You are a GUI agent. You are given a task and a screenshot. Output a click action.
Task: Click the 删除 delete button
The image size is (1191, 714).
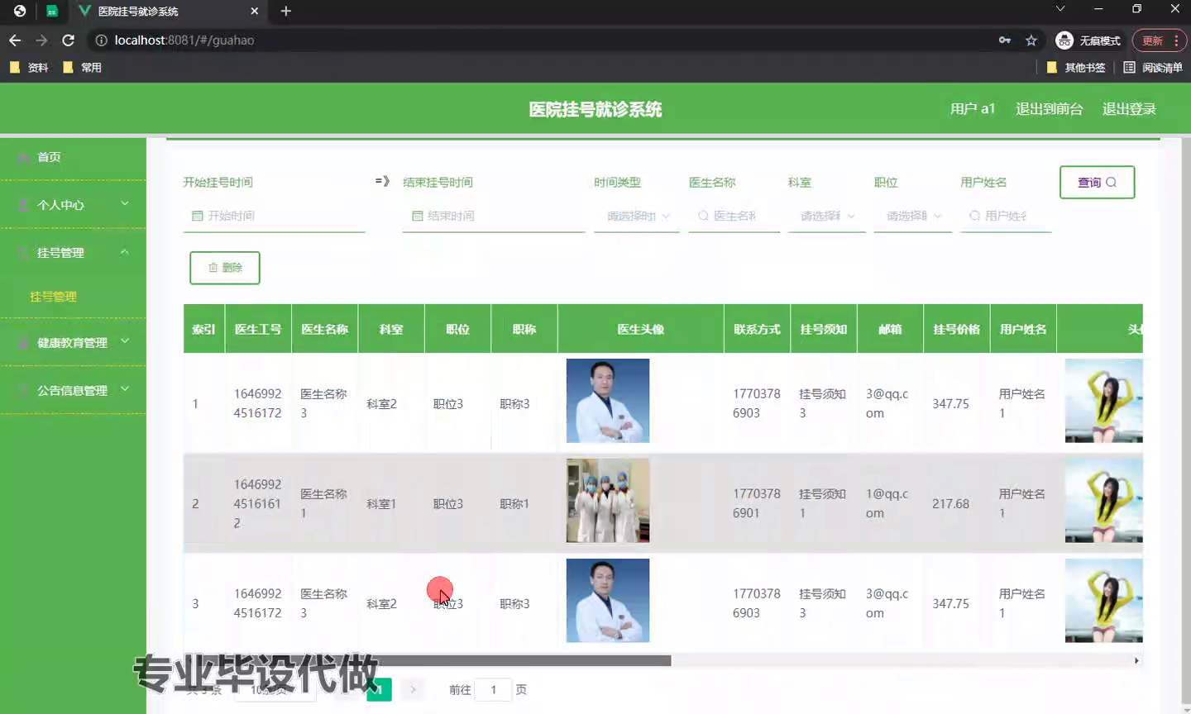coord(225,268)
